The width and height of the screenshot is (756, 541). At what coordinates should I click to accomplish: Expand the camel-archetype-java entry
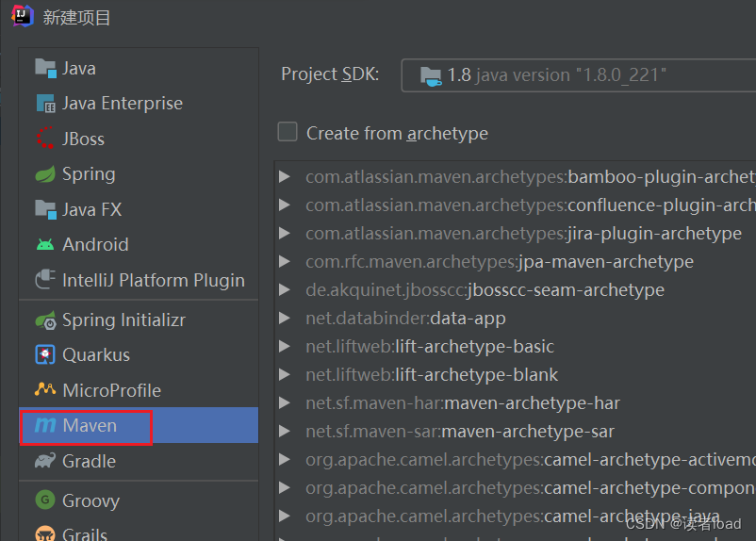(x=285, y=516)
